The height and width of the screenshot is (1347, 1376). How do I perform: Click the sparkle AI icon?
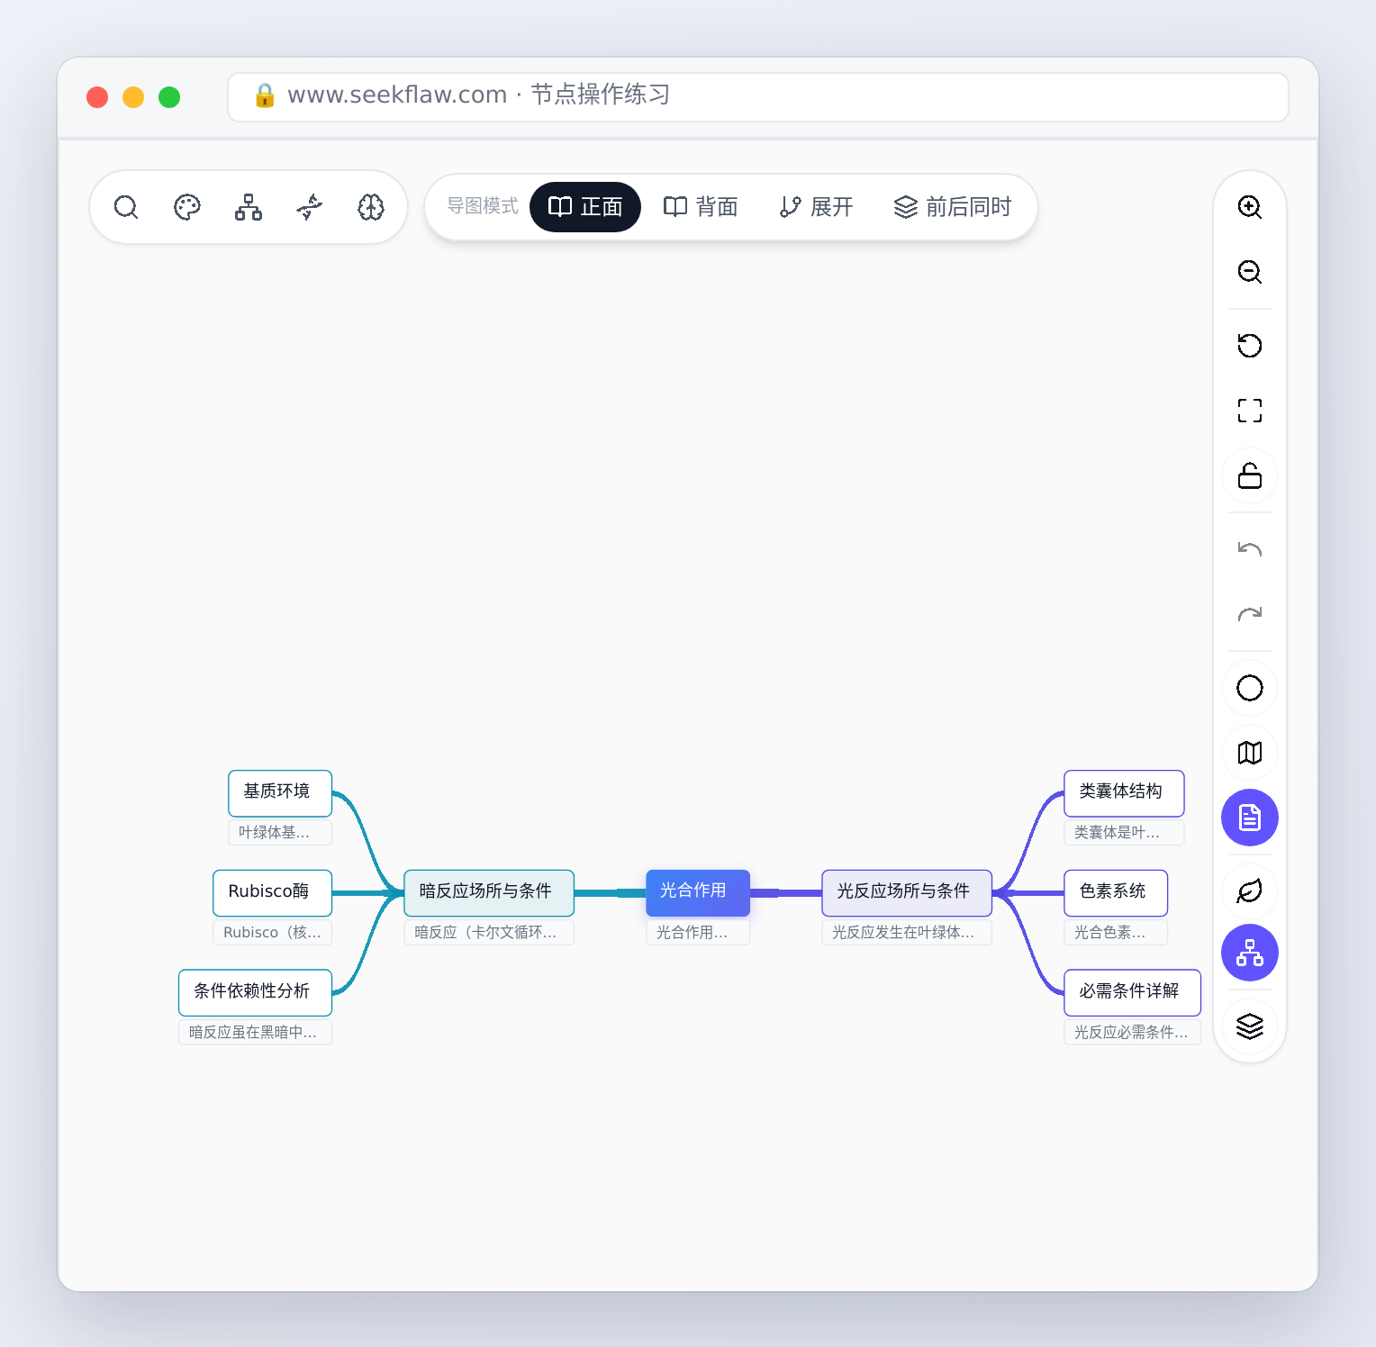(x=310, y=207)
